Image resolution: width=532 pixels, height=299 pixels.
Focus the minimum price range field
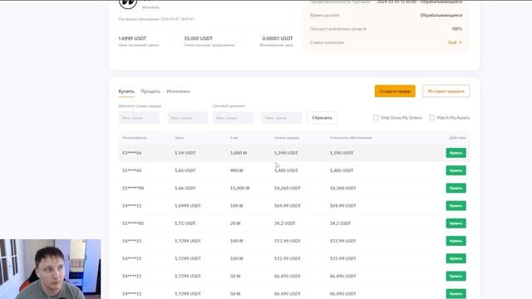click(x=233, y=118)
